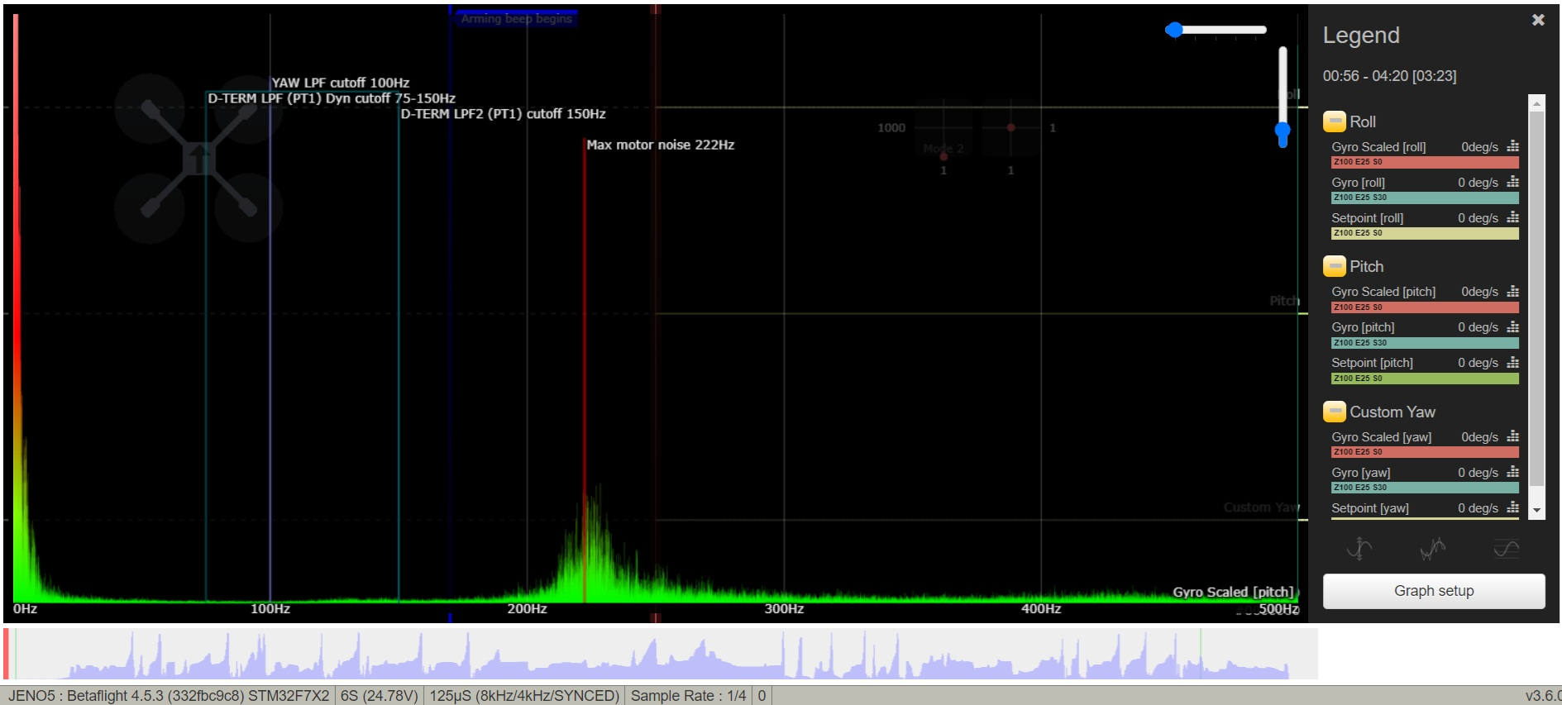Click analyser icon next to Setpoint [roll]
Viewport: 1562px width, 705px height.
(1512, 217)
